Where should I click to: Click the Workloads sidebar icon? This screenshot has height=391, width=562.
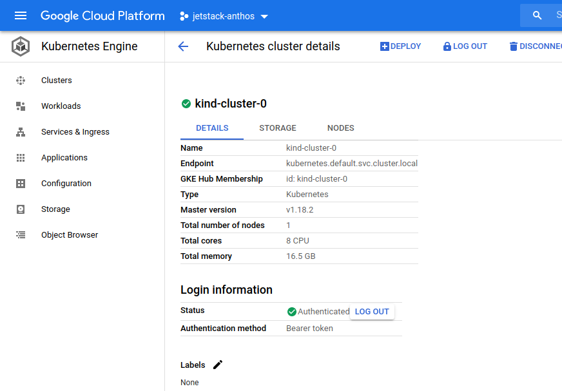[21, 106]
